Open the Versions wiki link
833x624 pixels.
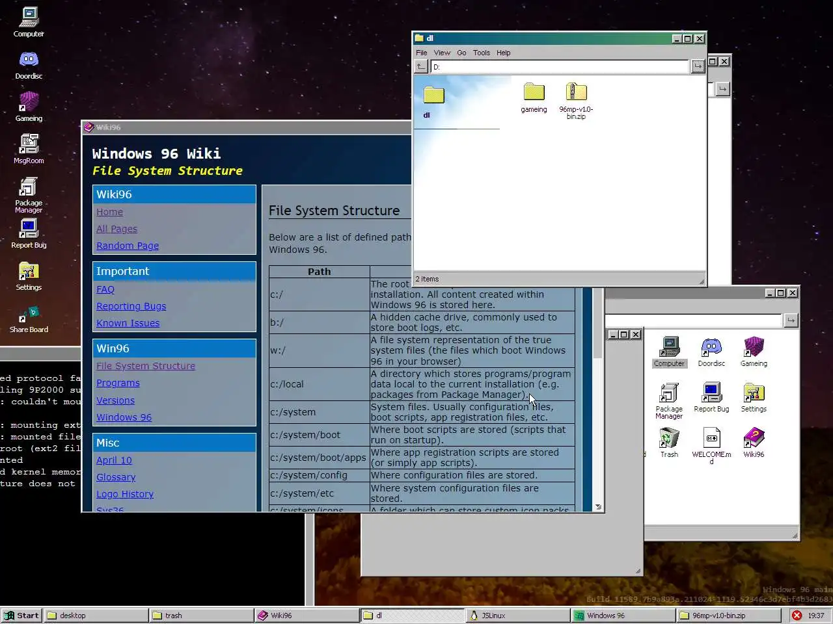(115, 400)
